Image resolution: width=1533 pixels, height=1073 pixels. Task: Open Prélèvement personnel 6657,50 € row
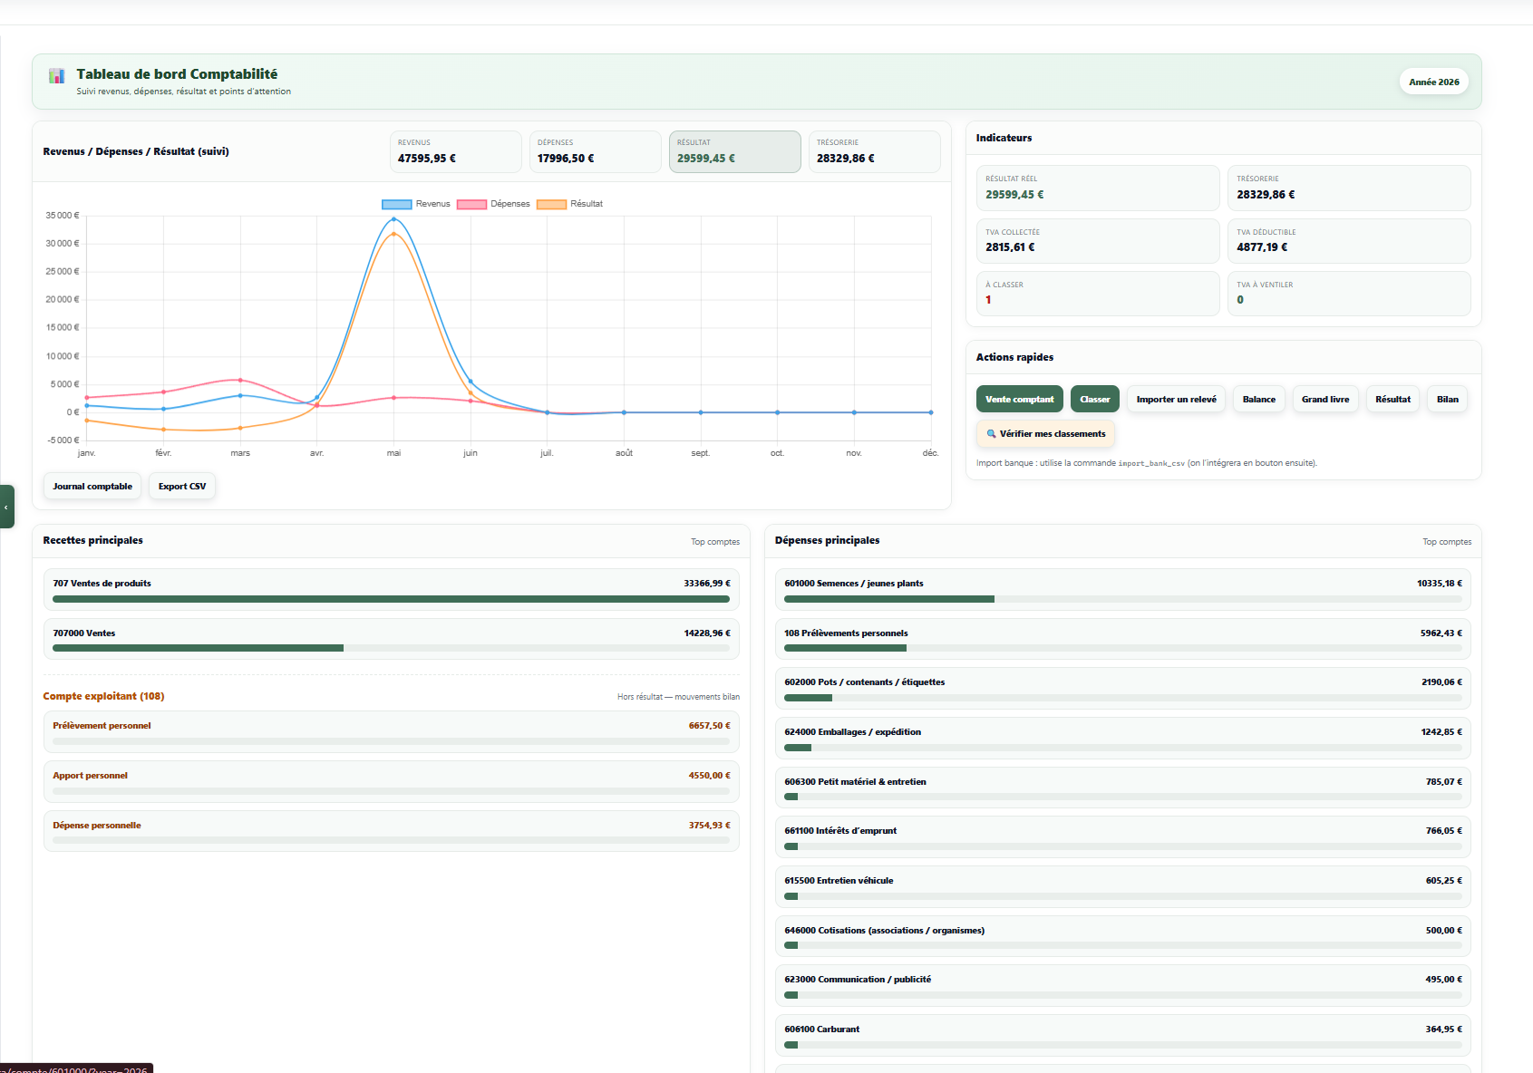pyautogui.click(x=392, y=731)
